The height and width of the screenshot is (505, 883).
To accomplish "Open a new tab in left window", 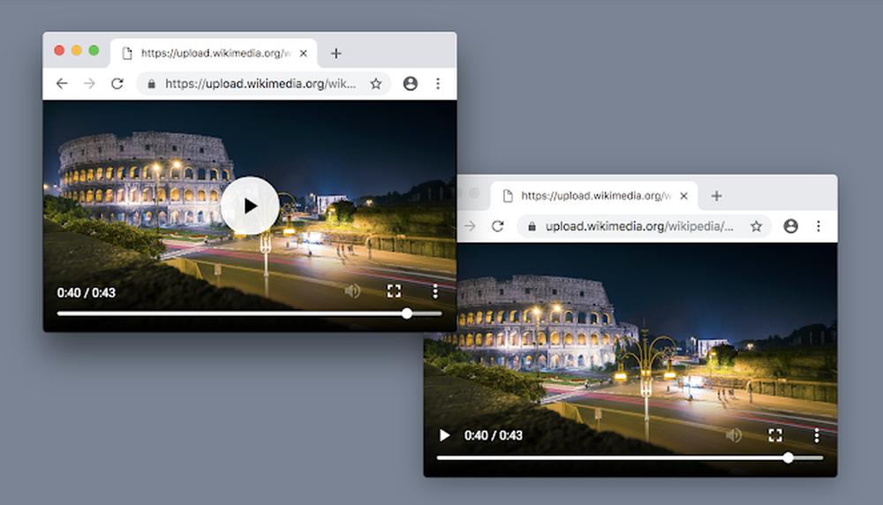I will click(x=336, y=53).
